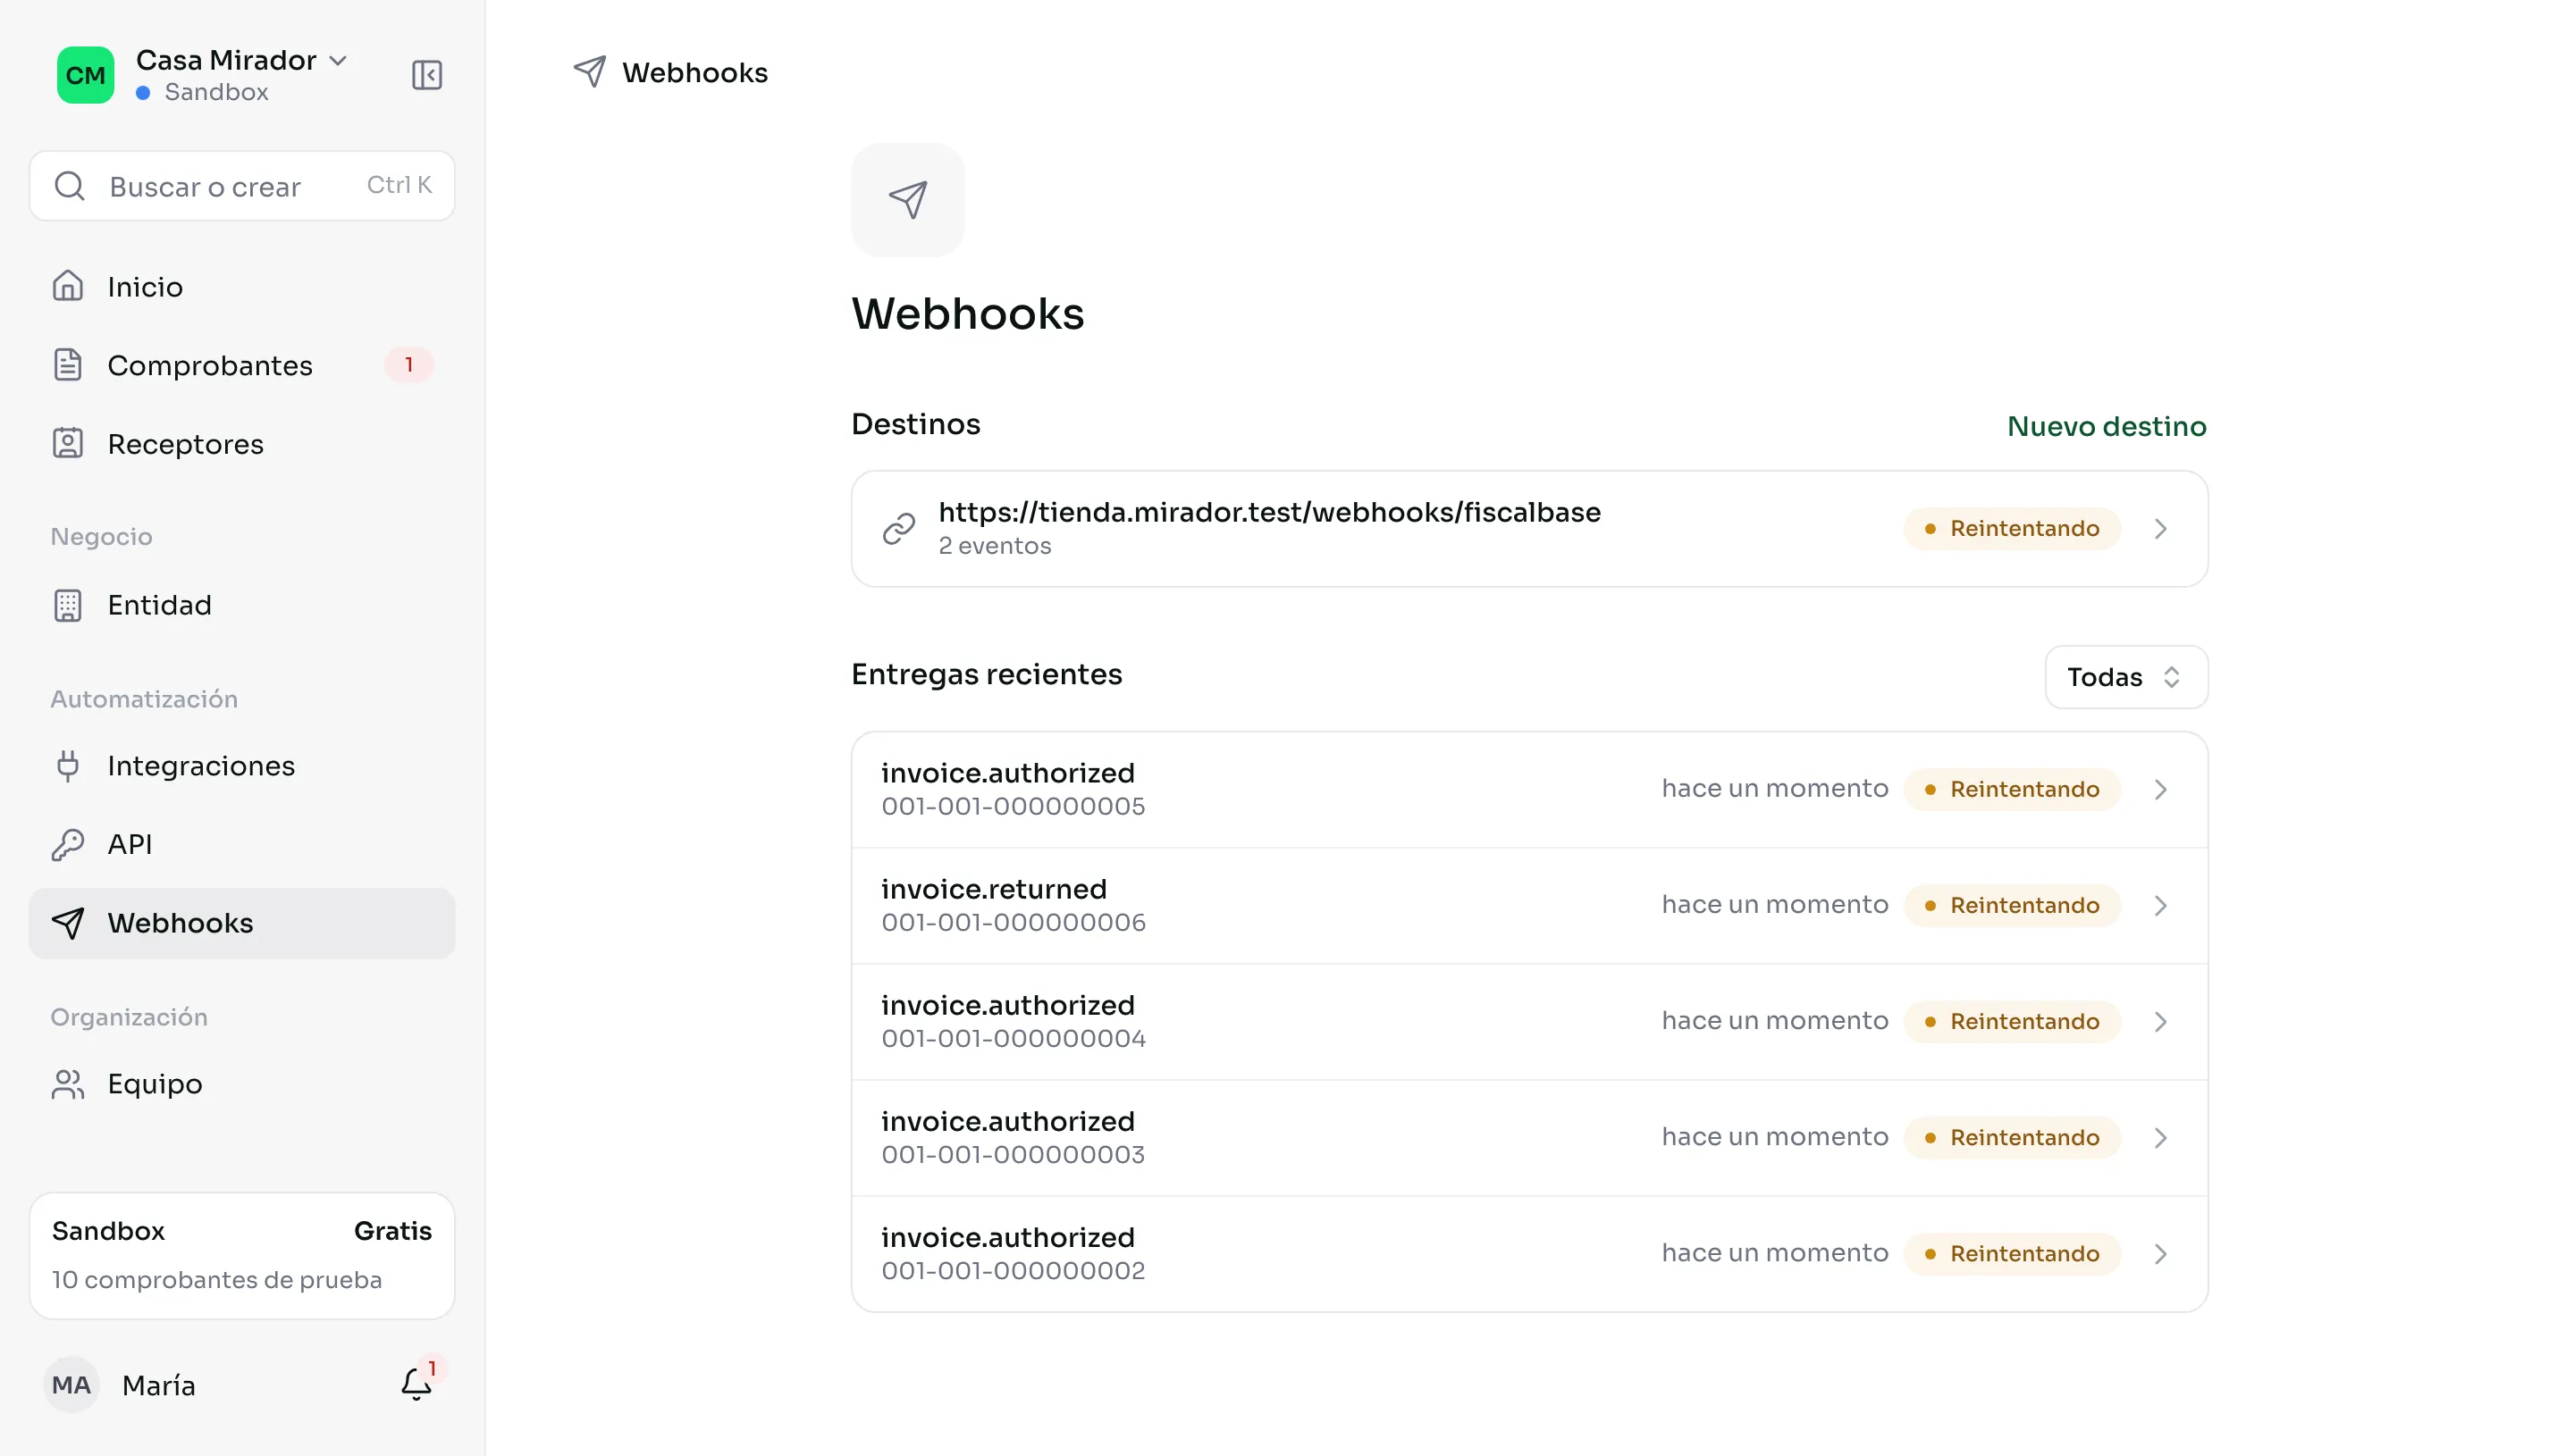Click Nuevo destino link
Viewport: 2574px width, 1456px height.
click(x=2106, y=426)
